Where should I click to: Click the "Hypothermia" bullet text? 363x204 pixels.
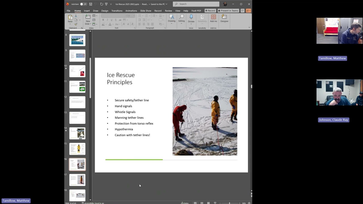pos(124,129)
